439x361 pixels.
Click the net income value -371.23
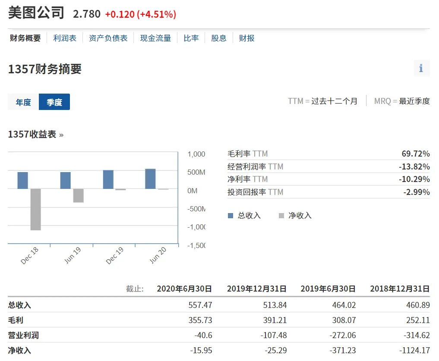point(343,350)
